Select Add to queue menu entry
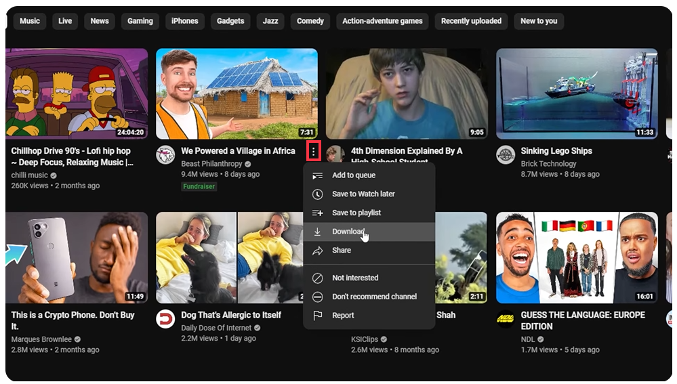 369,175
